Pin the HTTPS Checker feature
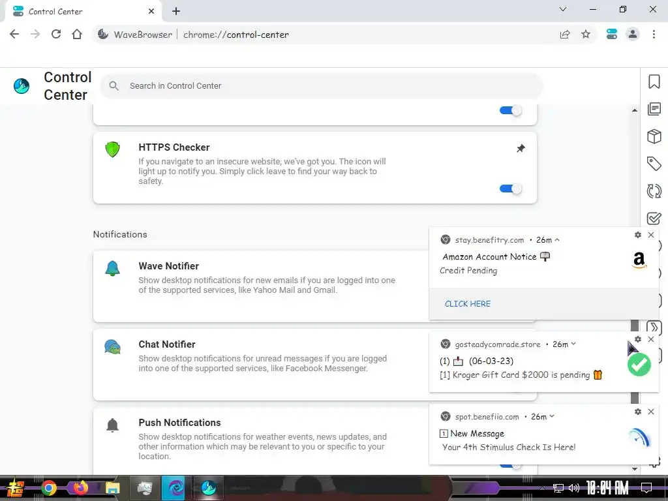668x501 pixels. (x=521, y=148)
